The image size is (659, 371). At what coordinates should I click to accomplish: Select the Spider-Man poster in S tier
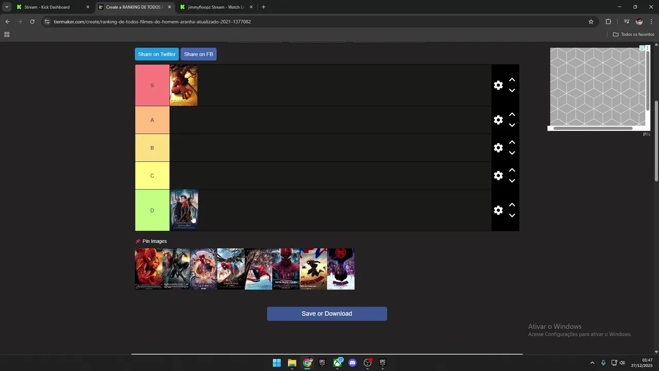183,85
